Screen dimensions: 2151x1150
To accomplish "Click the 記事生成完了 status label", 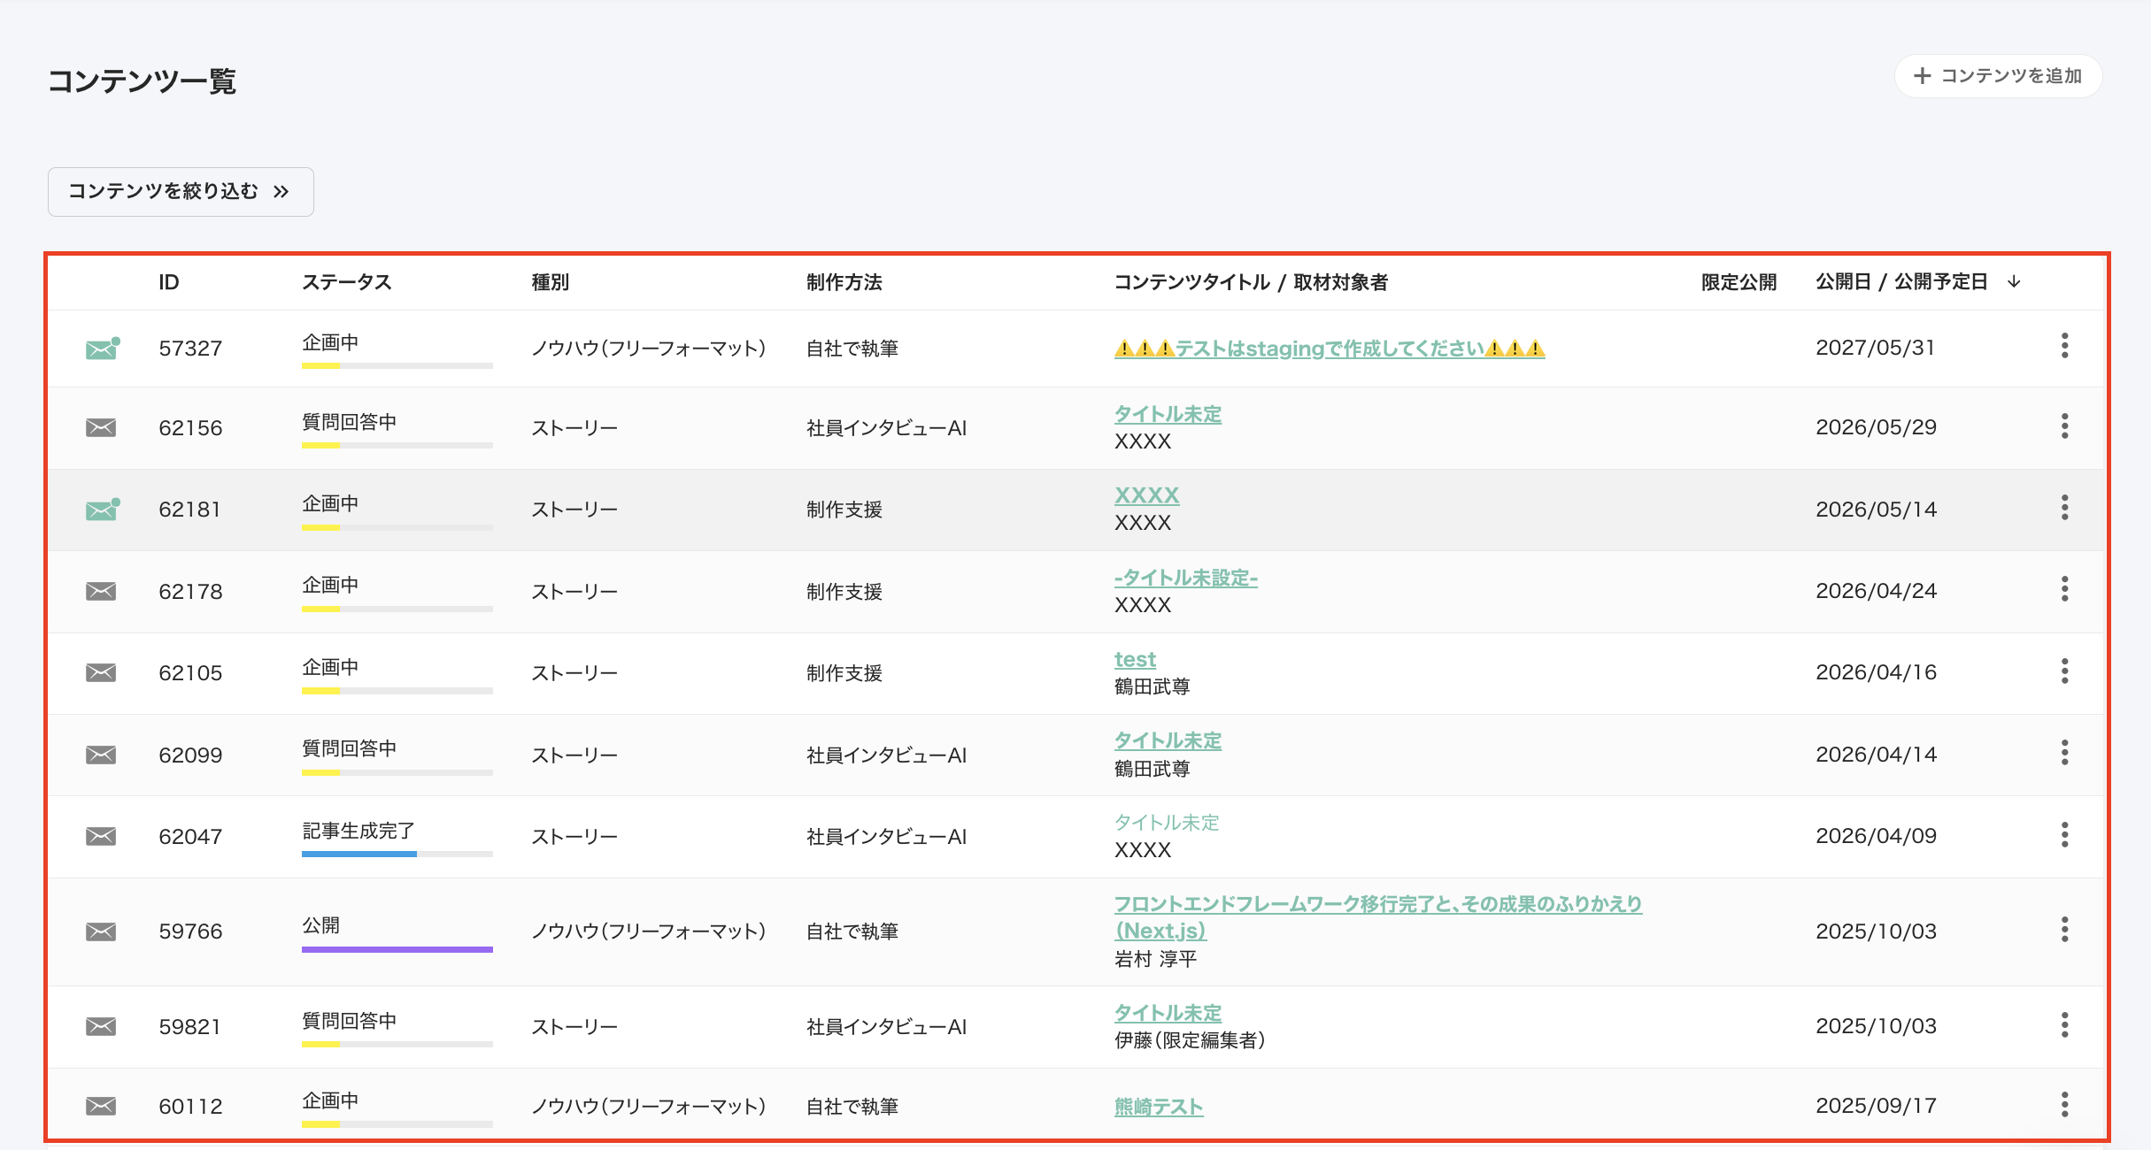I will click(x=358, y=831).
